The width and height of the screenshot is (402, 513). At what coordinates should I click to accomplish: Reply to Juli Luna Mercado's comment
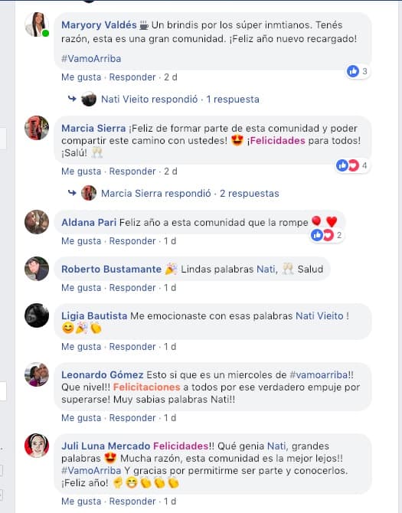click(132, 502)
